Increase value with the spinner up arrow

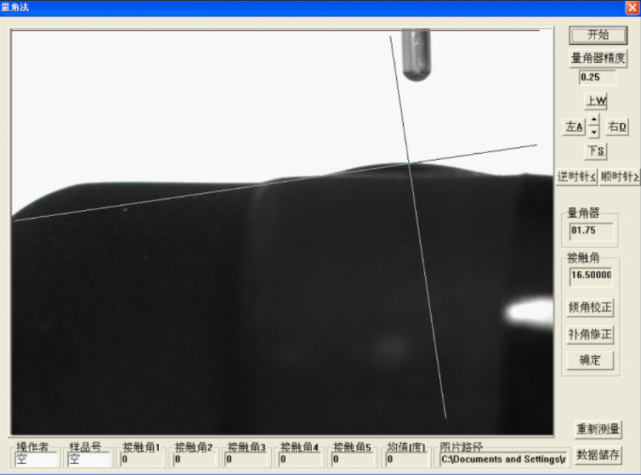click(x=594, y=121)
